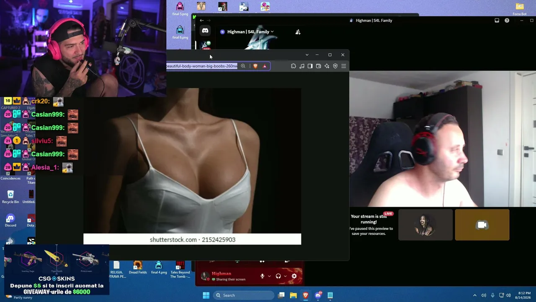Open the tray microphone indicator
Viewport: 536px width, 302px height.
click(x=493, y=295)
